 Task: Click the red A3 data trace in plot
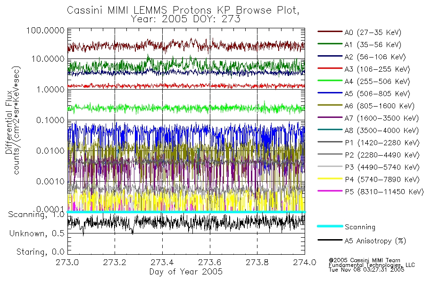[x=186, y=86]
